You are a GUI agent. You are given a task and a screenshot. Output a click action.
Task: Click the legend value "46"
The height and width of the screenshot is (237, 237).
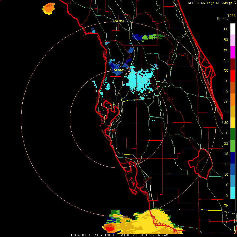[x=226, y=81]
